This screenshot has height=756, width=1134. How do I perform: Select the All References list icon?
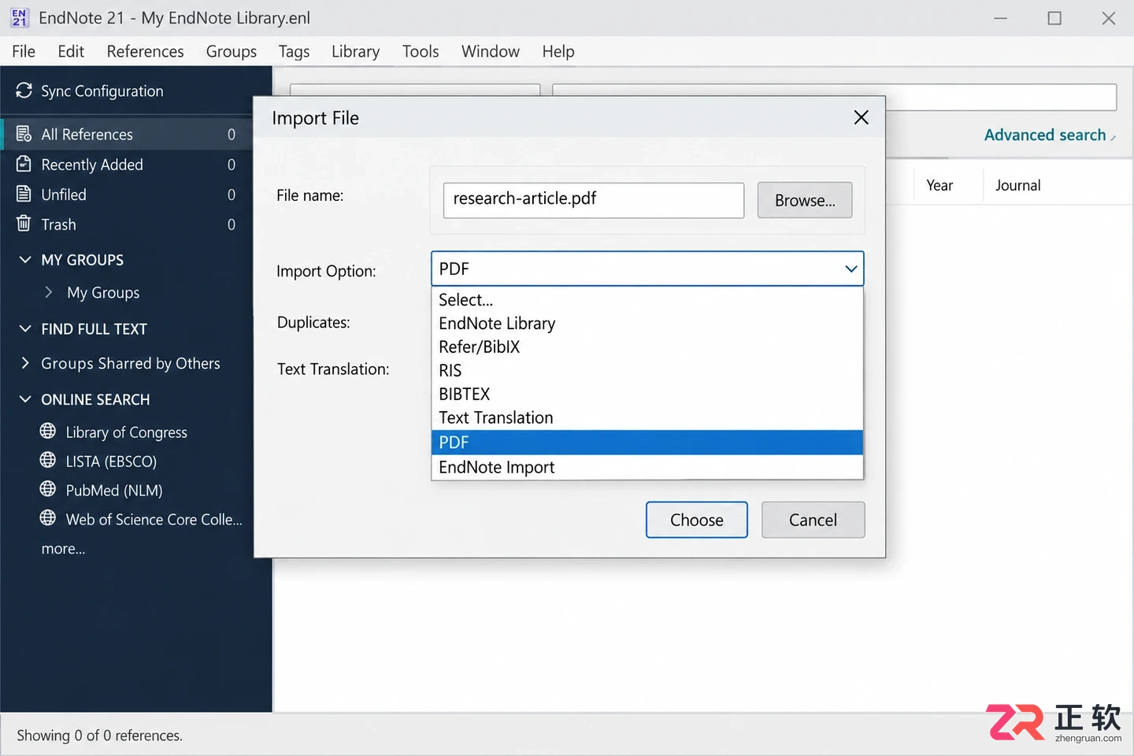[24, 134]
